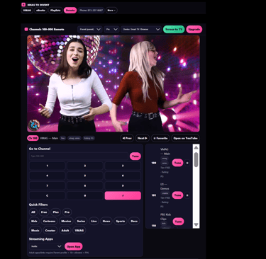Select the Creator quick filter

coord(50,231)
